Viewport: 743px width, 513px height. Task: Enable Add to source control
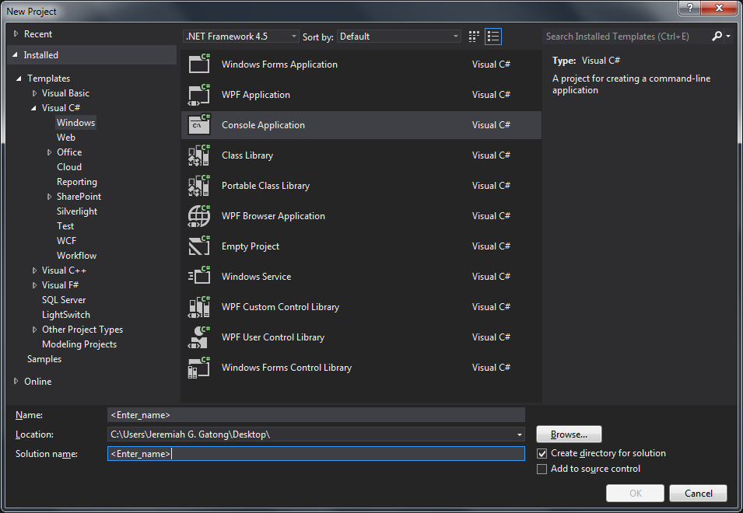[542, 469]
